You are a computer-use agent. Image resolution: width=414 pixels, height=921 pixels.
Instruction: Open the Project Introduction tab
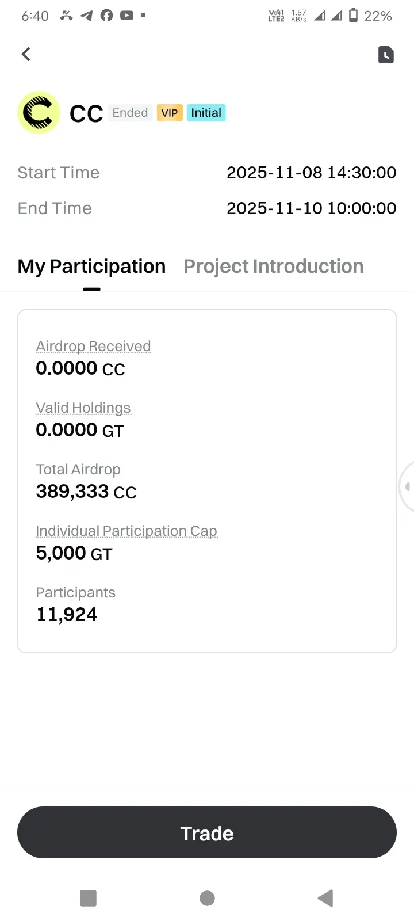click(x=273, y=267)
